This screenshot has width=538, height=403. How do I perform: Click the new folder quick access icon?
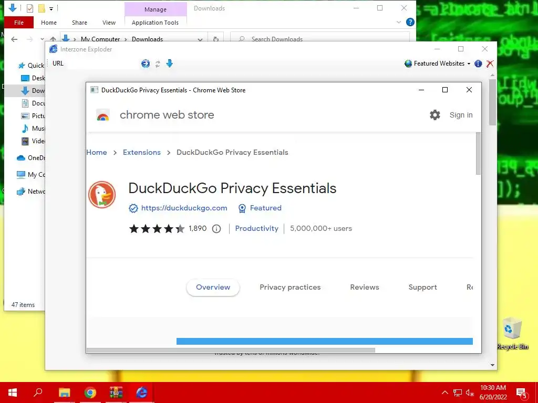42,8
